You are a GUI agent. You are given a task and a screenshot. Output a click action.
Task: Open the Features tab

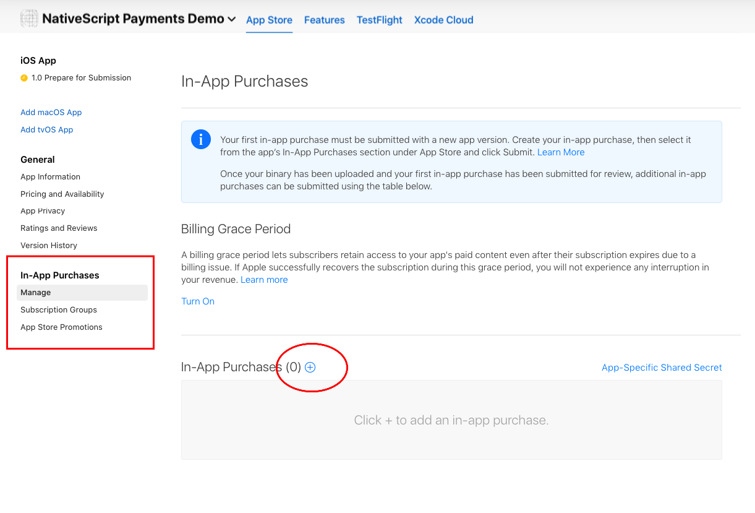[x=325, y=20]
